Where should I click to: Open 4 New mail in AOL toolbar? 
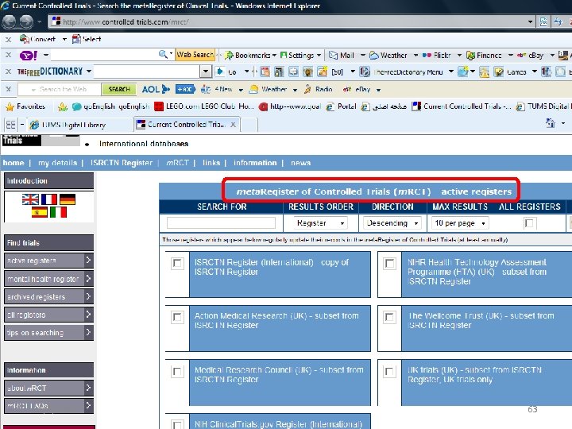(217, 89)
